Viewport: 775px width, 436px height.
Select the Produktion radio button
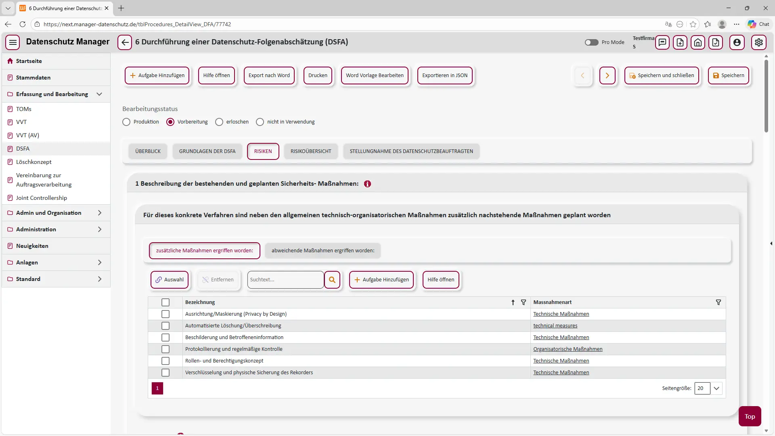(x=126, y=122)
